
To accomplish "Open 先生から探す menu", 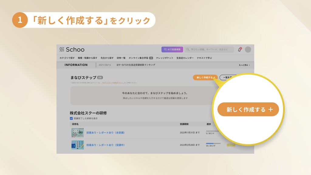I will (x=107, y=58).
